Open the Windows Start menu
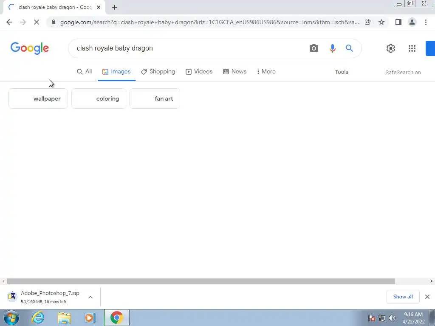435x326 pixels. tap(11, 318)
